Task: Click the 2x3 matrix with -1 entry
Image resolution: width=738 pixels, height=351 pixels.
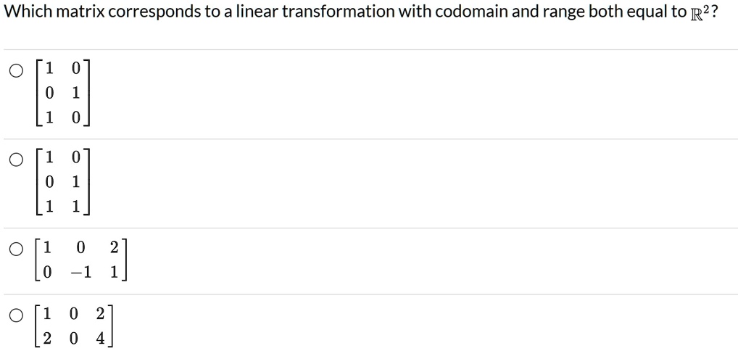Action: pos(81,260)
